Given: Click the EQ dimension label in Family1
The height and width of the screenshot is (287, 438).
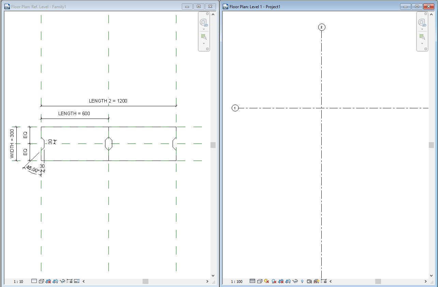Looking at the screenshot, I should 26,135.
